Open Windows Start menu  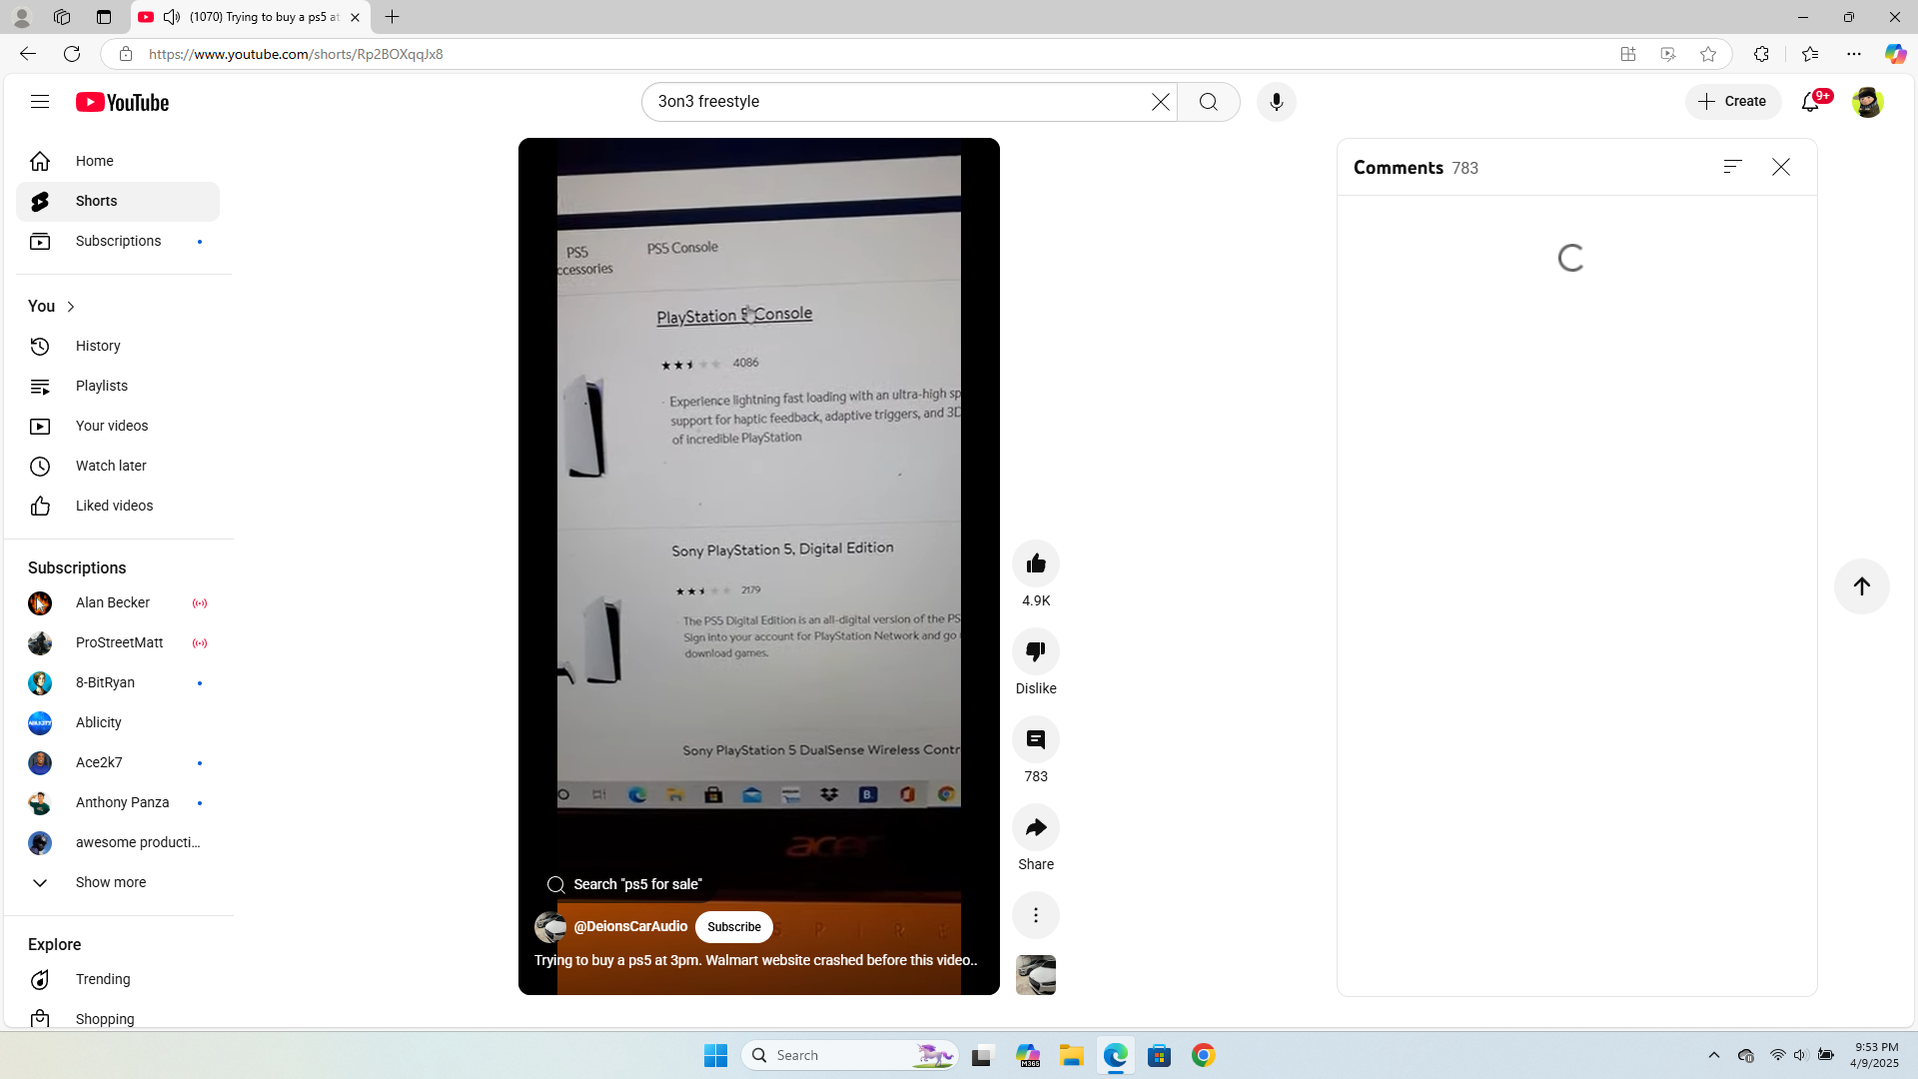tap(715, 1055)
